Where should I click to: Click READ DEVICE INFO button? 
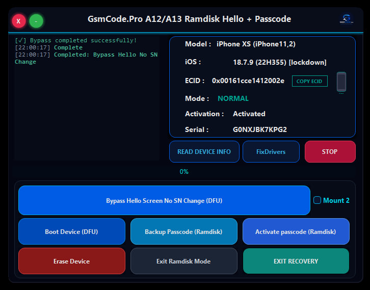click(x=204, y=151)
